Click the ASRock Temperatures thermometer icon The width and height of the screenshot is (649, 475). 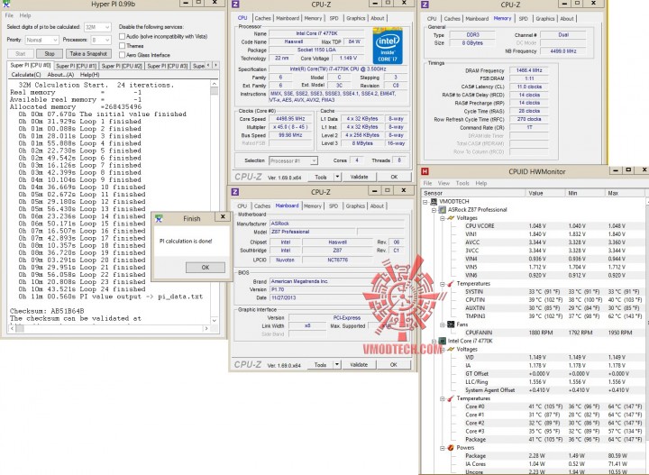[x=451, y=283]
